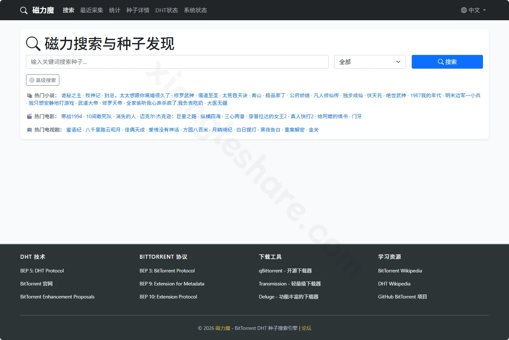Click hot movie 门牙

pyautogui.click(x=357, y=116)
